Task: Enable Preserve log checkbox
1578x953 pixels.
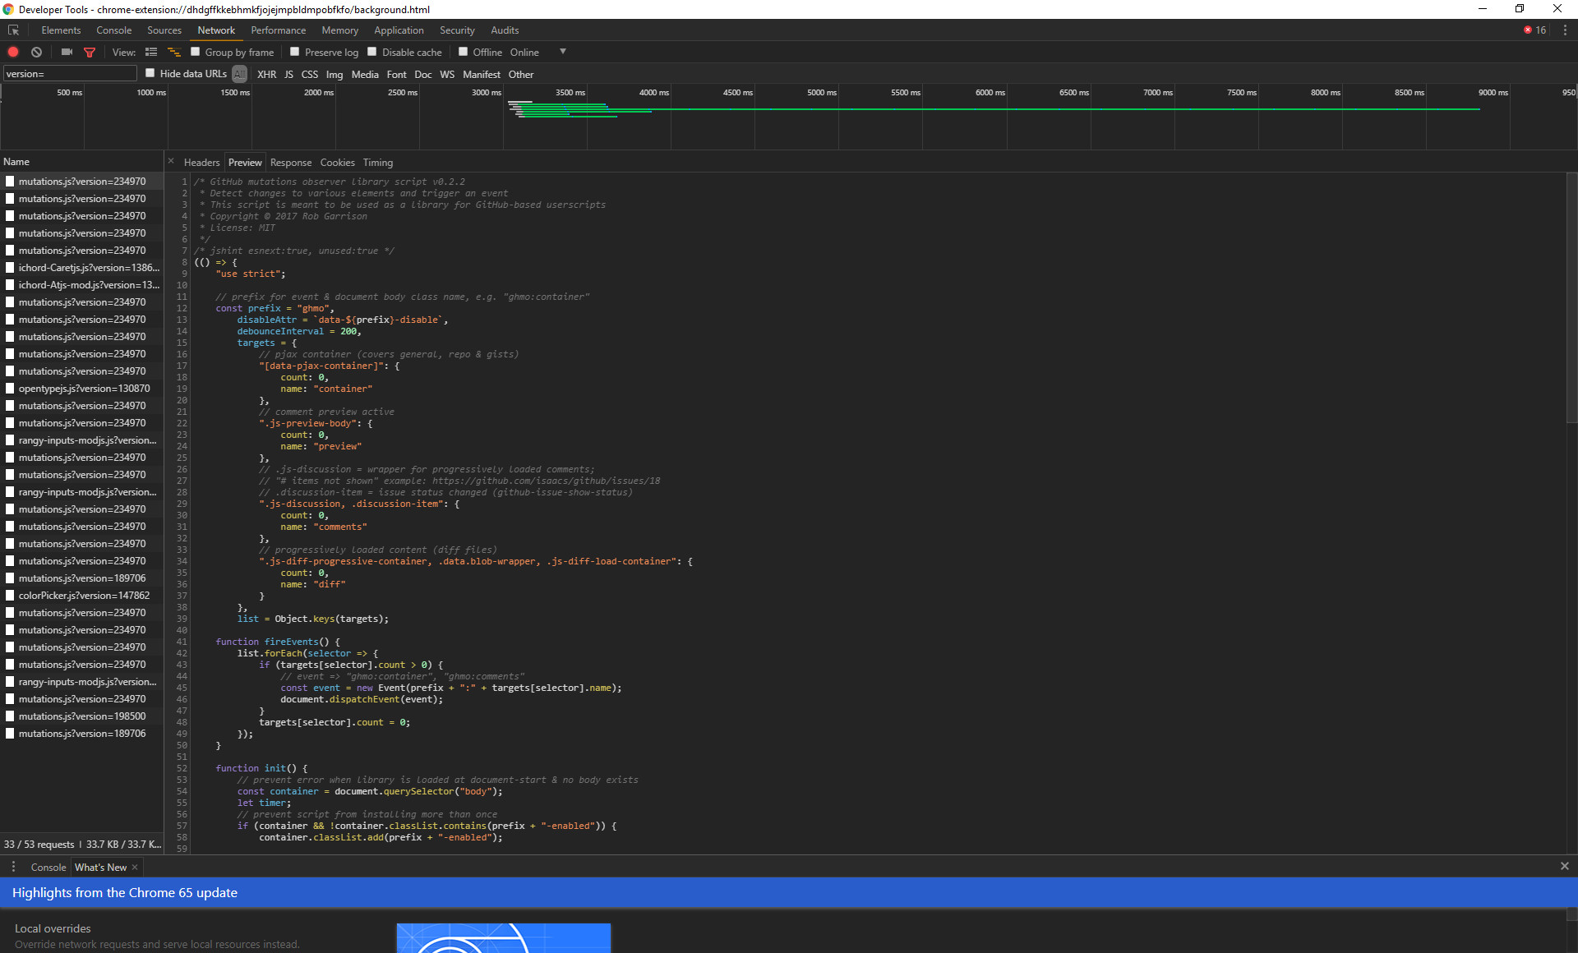Action: pyautogui.click(x=295, y=52)
